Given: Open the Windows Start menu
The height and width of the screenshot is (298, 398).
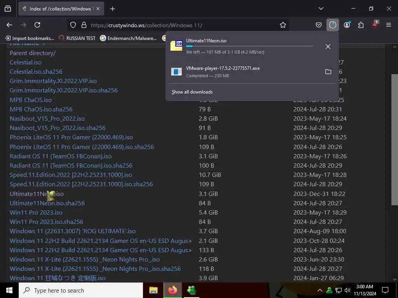Looking at the screenshot, I should coord(9,290).
